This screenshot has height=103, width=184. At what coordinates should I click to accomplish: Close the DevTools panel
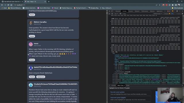tap(182, 11)
